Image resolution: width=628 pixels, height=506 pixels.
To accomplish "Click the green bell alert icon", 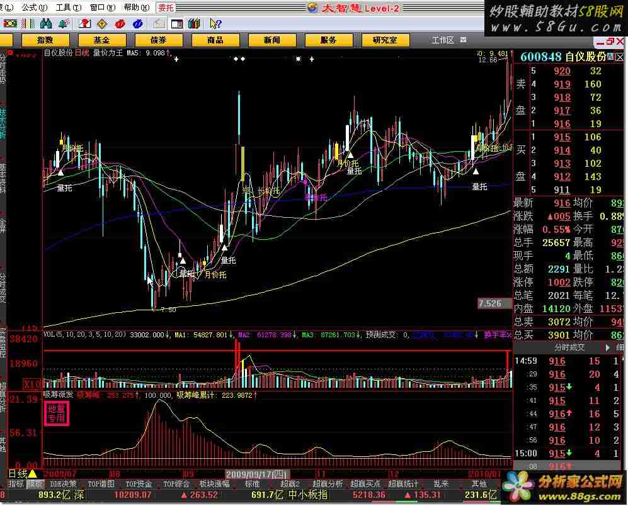I will click(x=64, y=24).
